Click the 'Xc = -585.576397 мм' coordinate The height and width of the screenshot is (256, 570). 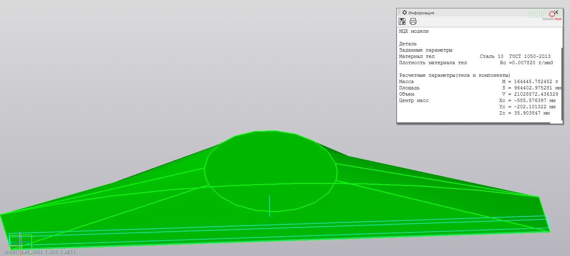click(527, 100)
